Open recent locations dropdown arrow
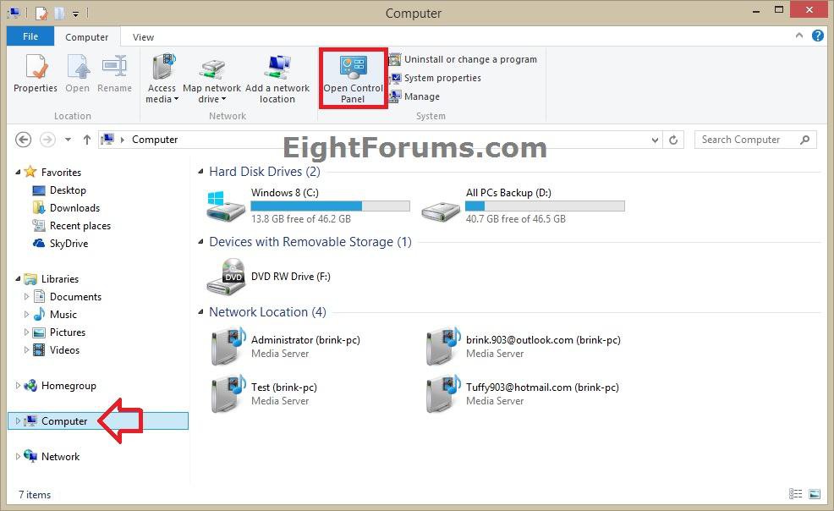This screenshot has width=834, height=511. click(68, 140)
